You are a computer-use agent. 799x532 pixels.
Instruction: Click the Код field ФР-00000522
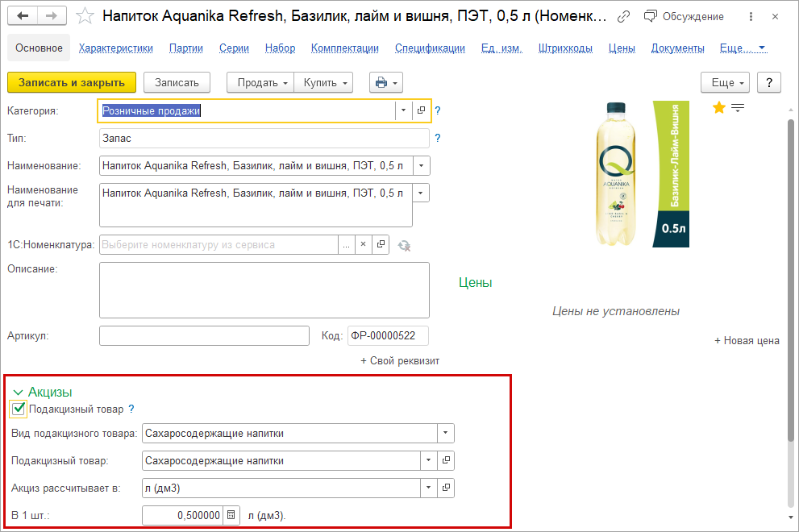tap(388, 336)
